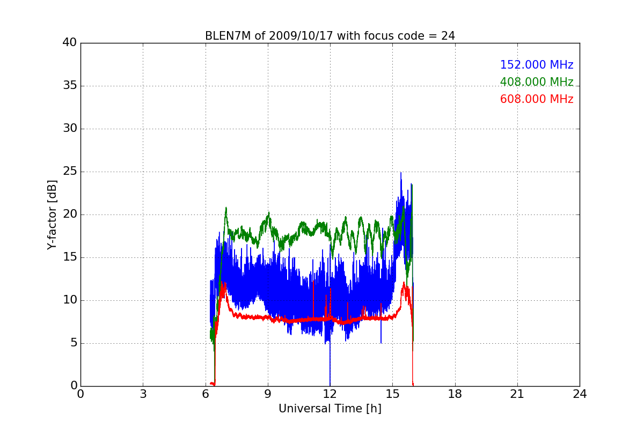Image resolution: width=644 pixels, height=429 pixels.
Task: Select the 152.000 MHz legend label
Action: tap(537, 65)
